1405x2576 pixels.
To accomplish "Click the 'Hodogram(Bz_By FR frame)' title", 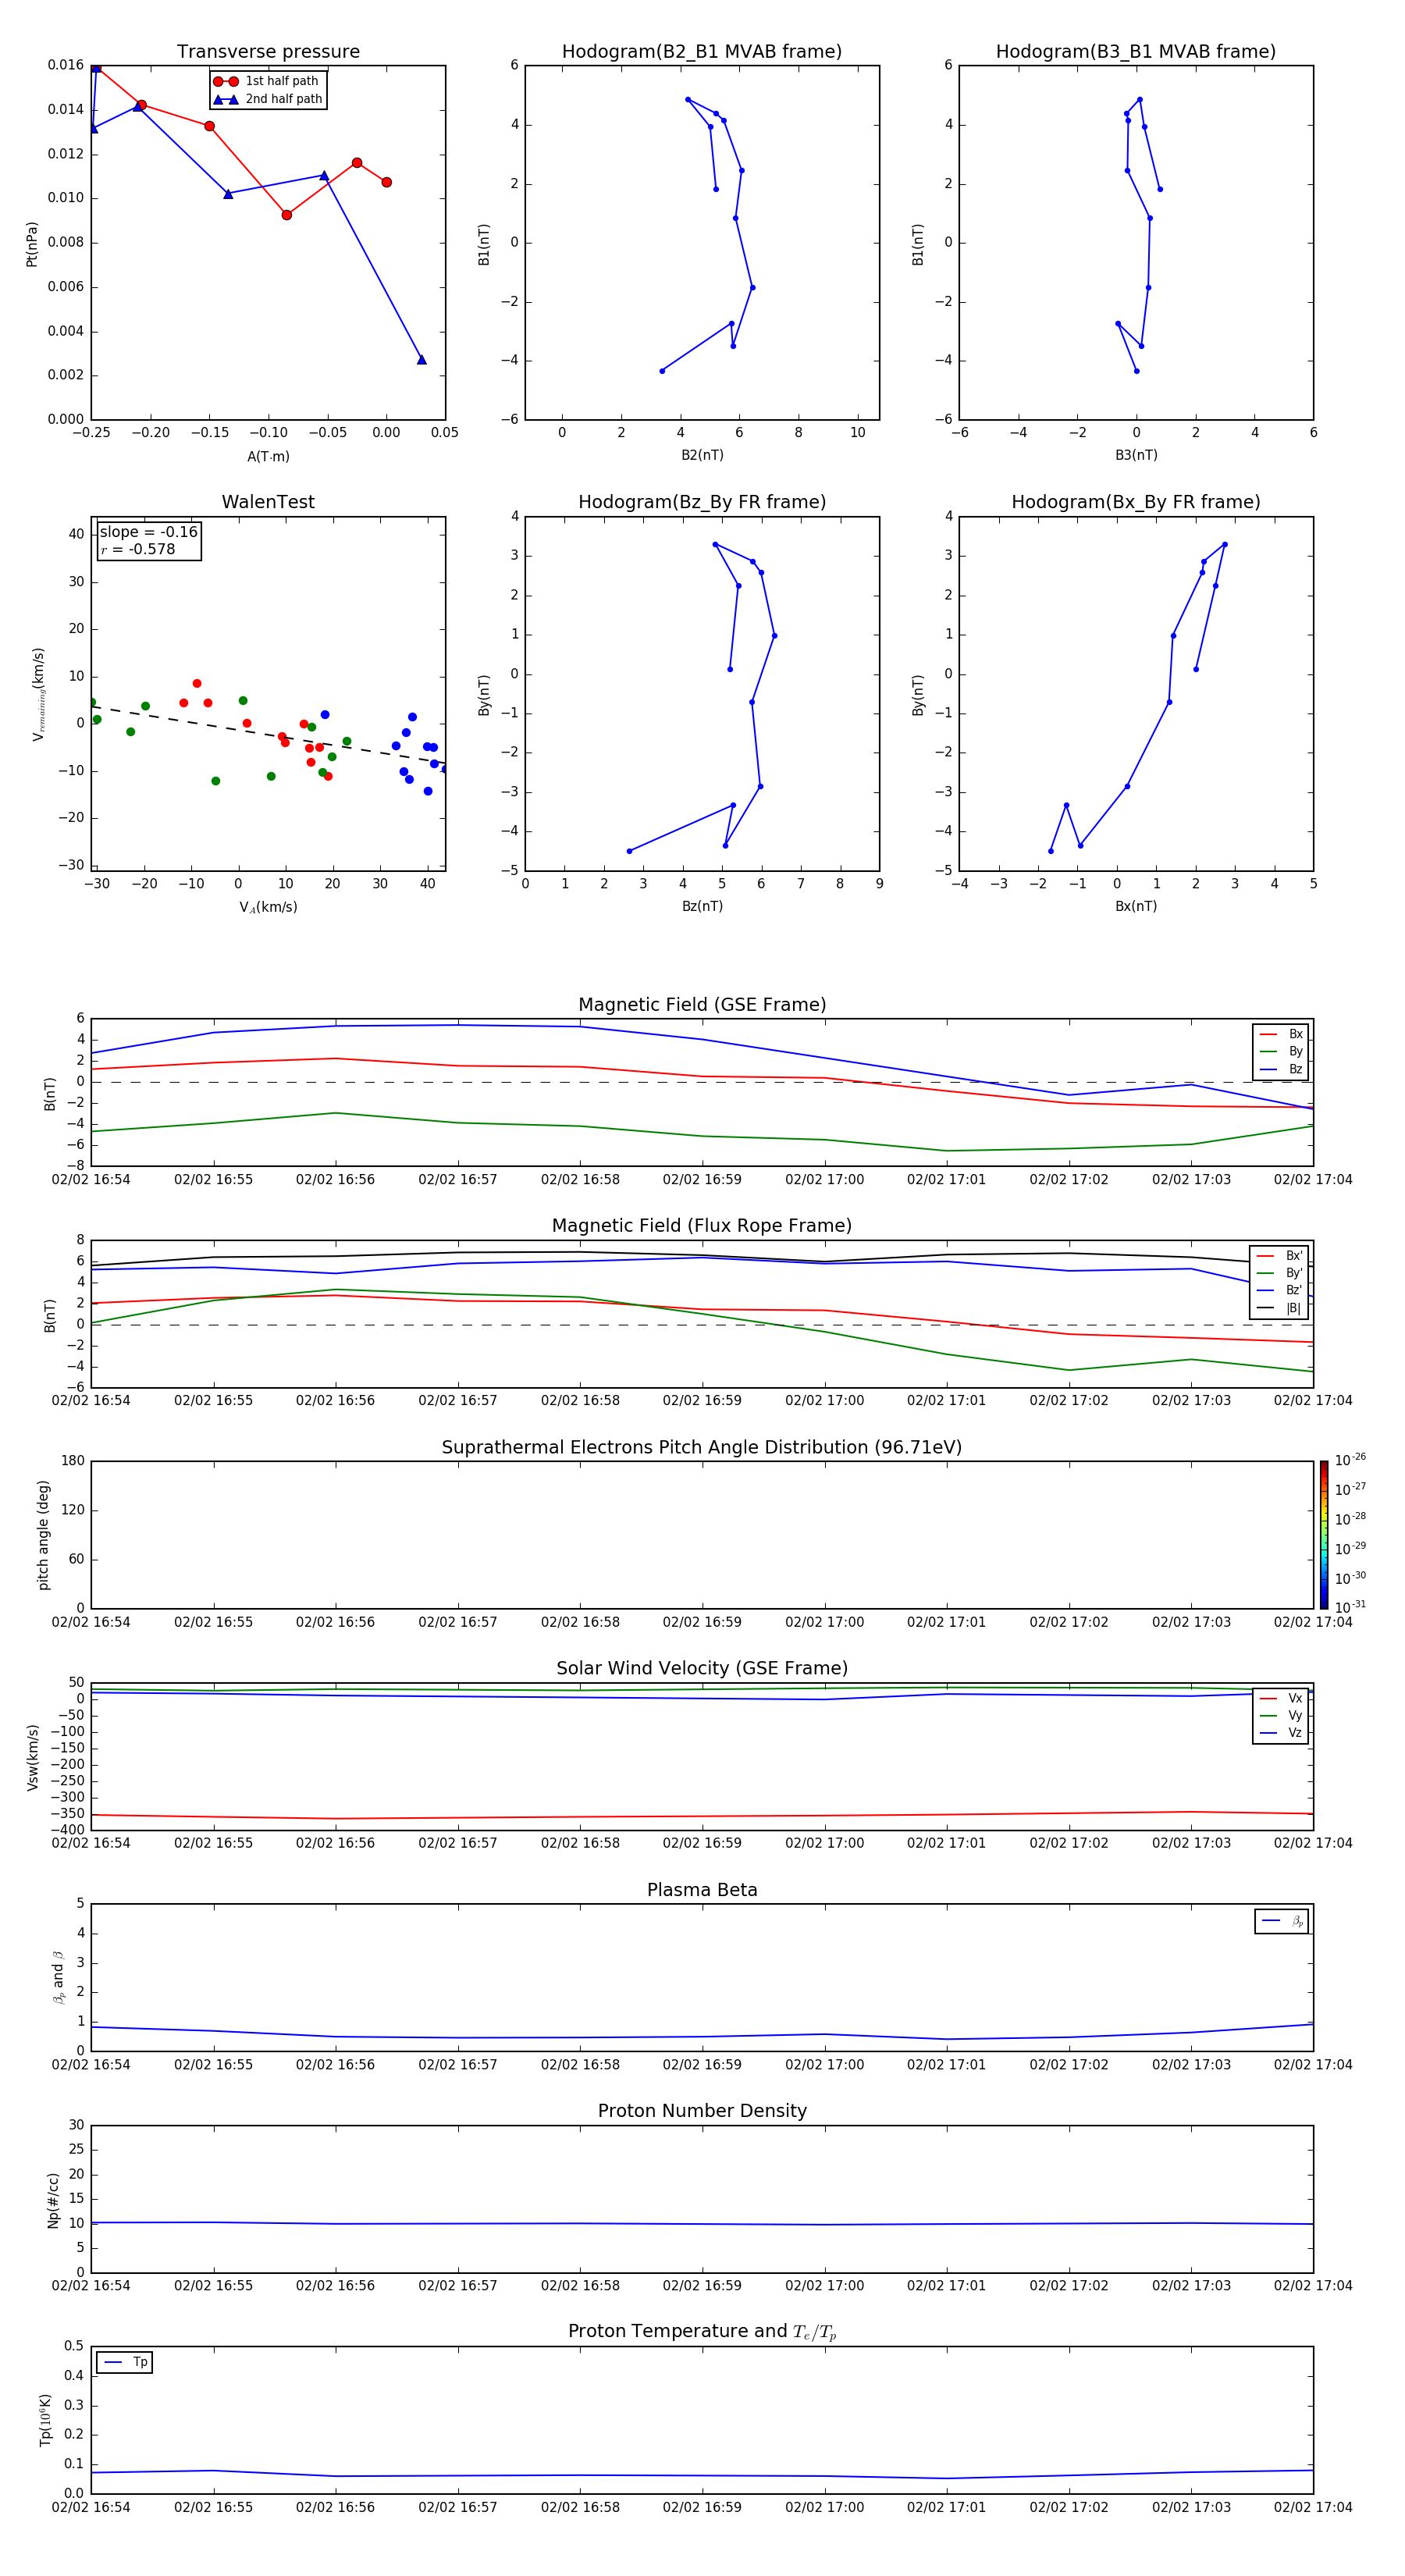I will point(702,502).
